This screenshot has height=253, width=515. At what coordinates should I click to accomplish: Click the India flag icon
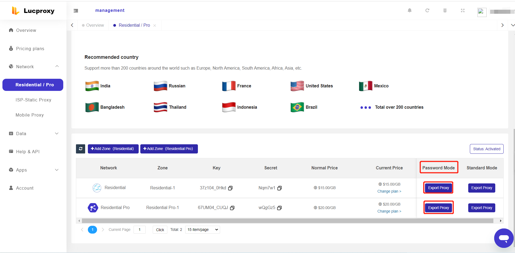point(92,86)
